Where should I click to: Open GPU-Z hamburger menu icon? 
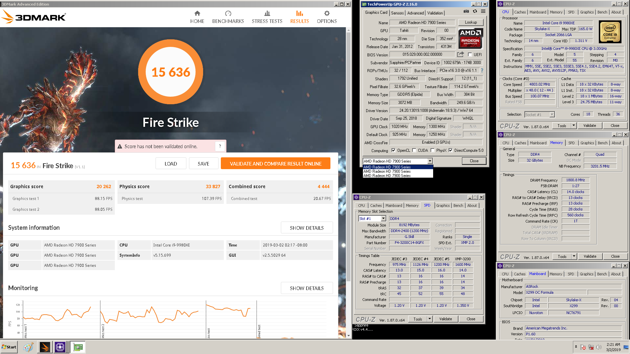tap(483, 11)
